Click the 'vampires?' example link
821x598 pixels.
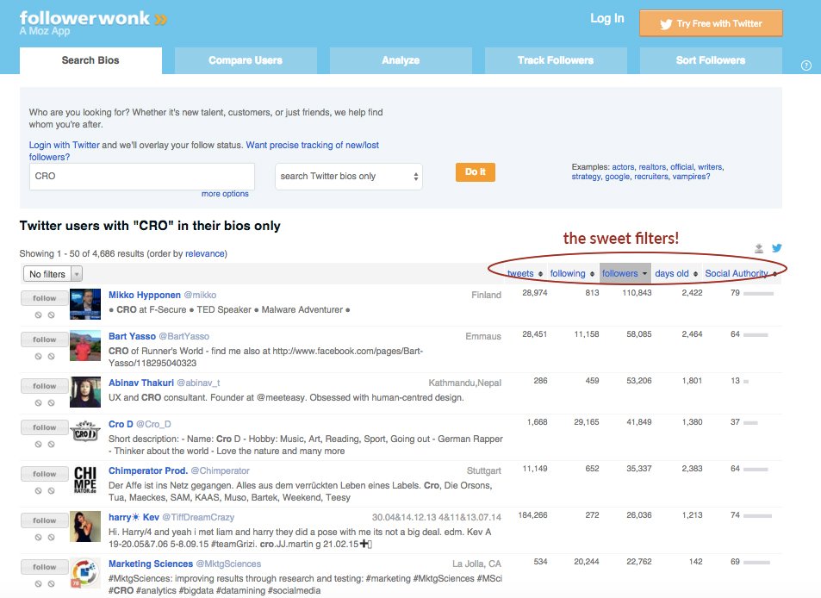point(691,177)
